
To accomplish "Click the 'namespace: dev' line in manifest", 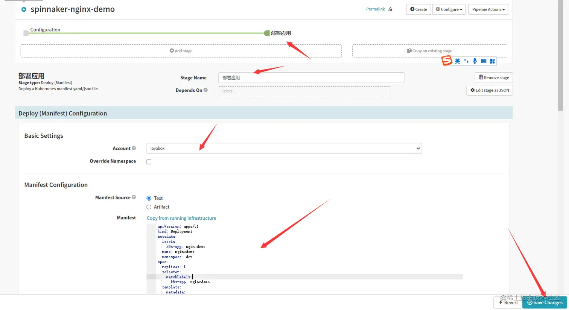I will [x=177, y=257].
